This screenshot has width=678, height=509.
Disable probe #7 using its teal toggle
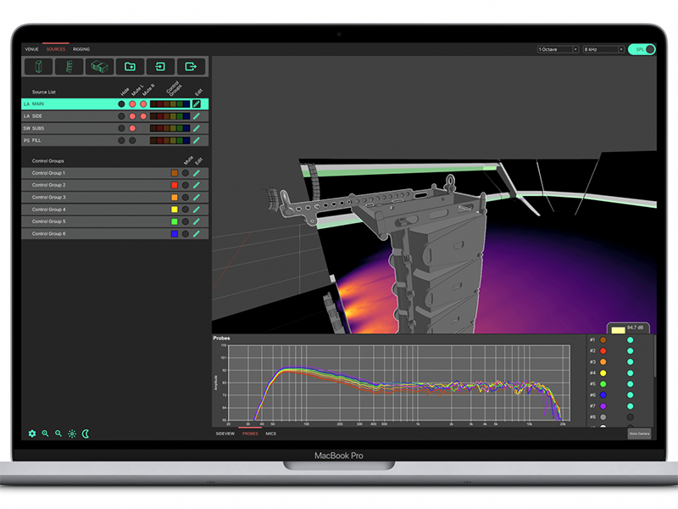(x=630, y=406)
